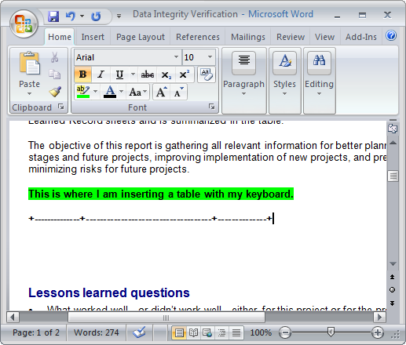Click the Paste clipboard icon
The image size is (406, 345).
pyautogui.click(x=30, y=63)
